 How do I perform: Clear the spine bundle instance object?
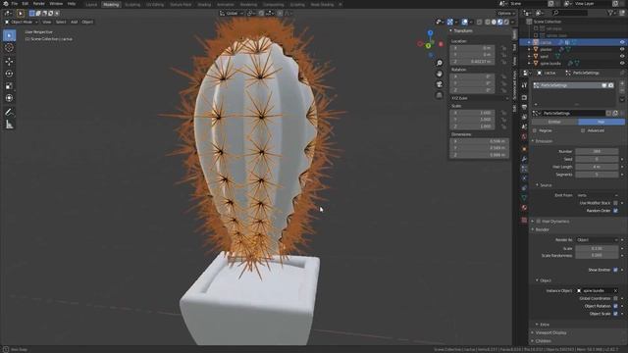point(615,290)
